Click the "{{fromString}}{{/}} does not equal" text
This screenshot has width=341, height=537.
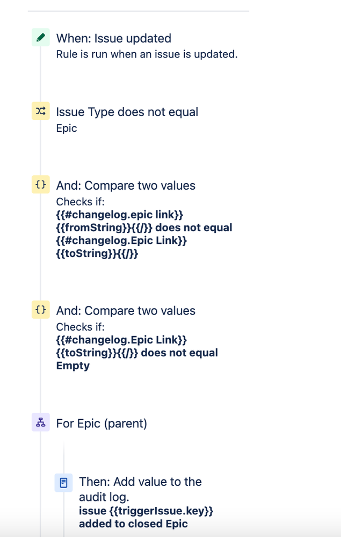144,227
